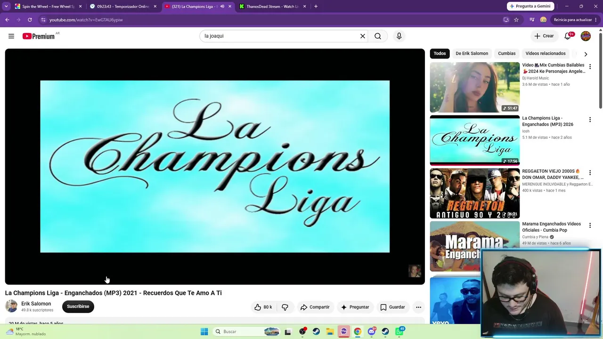Save the video with Guardar

tap(392, 307)
